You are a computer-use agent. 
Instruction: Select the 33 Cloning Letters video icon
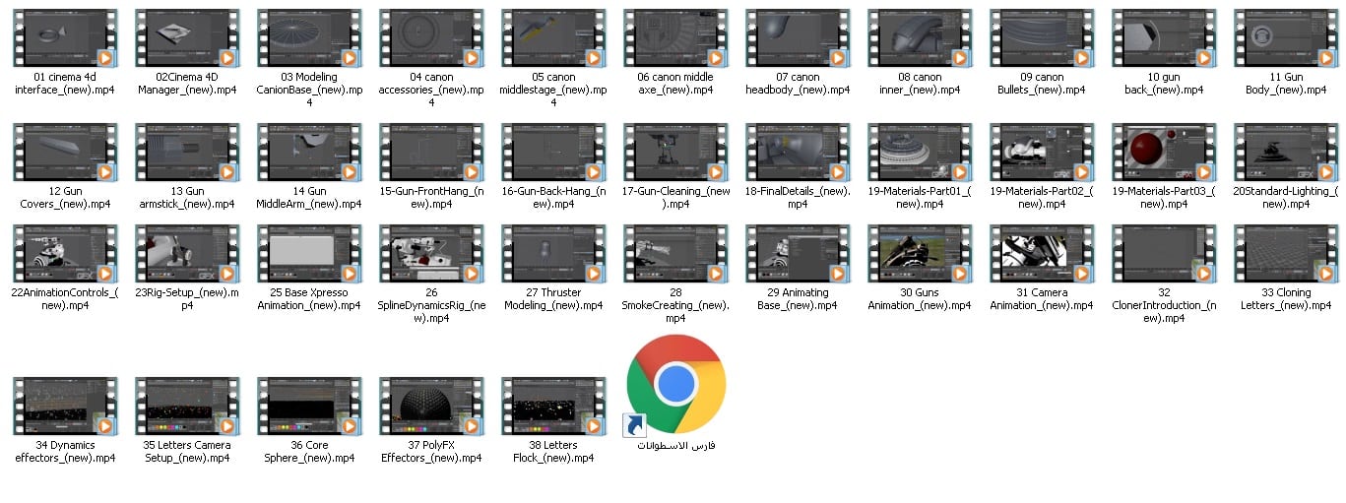coord(1286,253)
